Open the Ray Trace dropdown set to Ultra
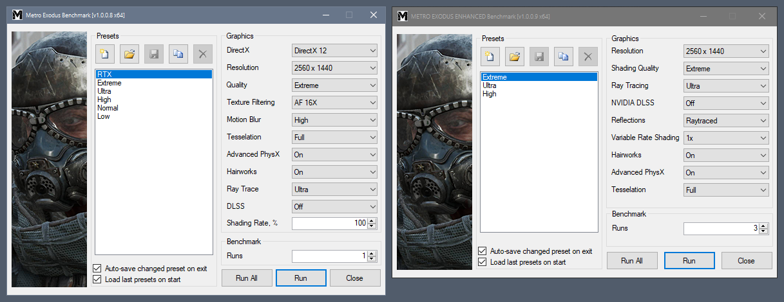 pos(334,189)
